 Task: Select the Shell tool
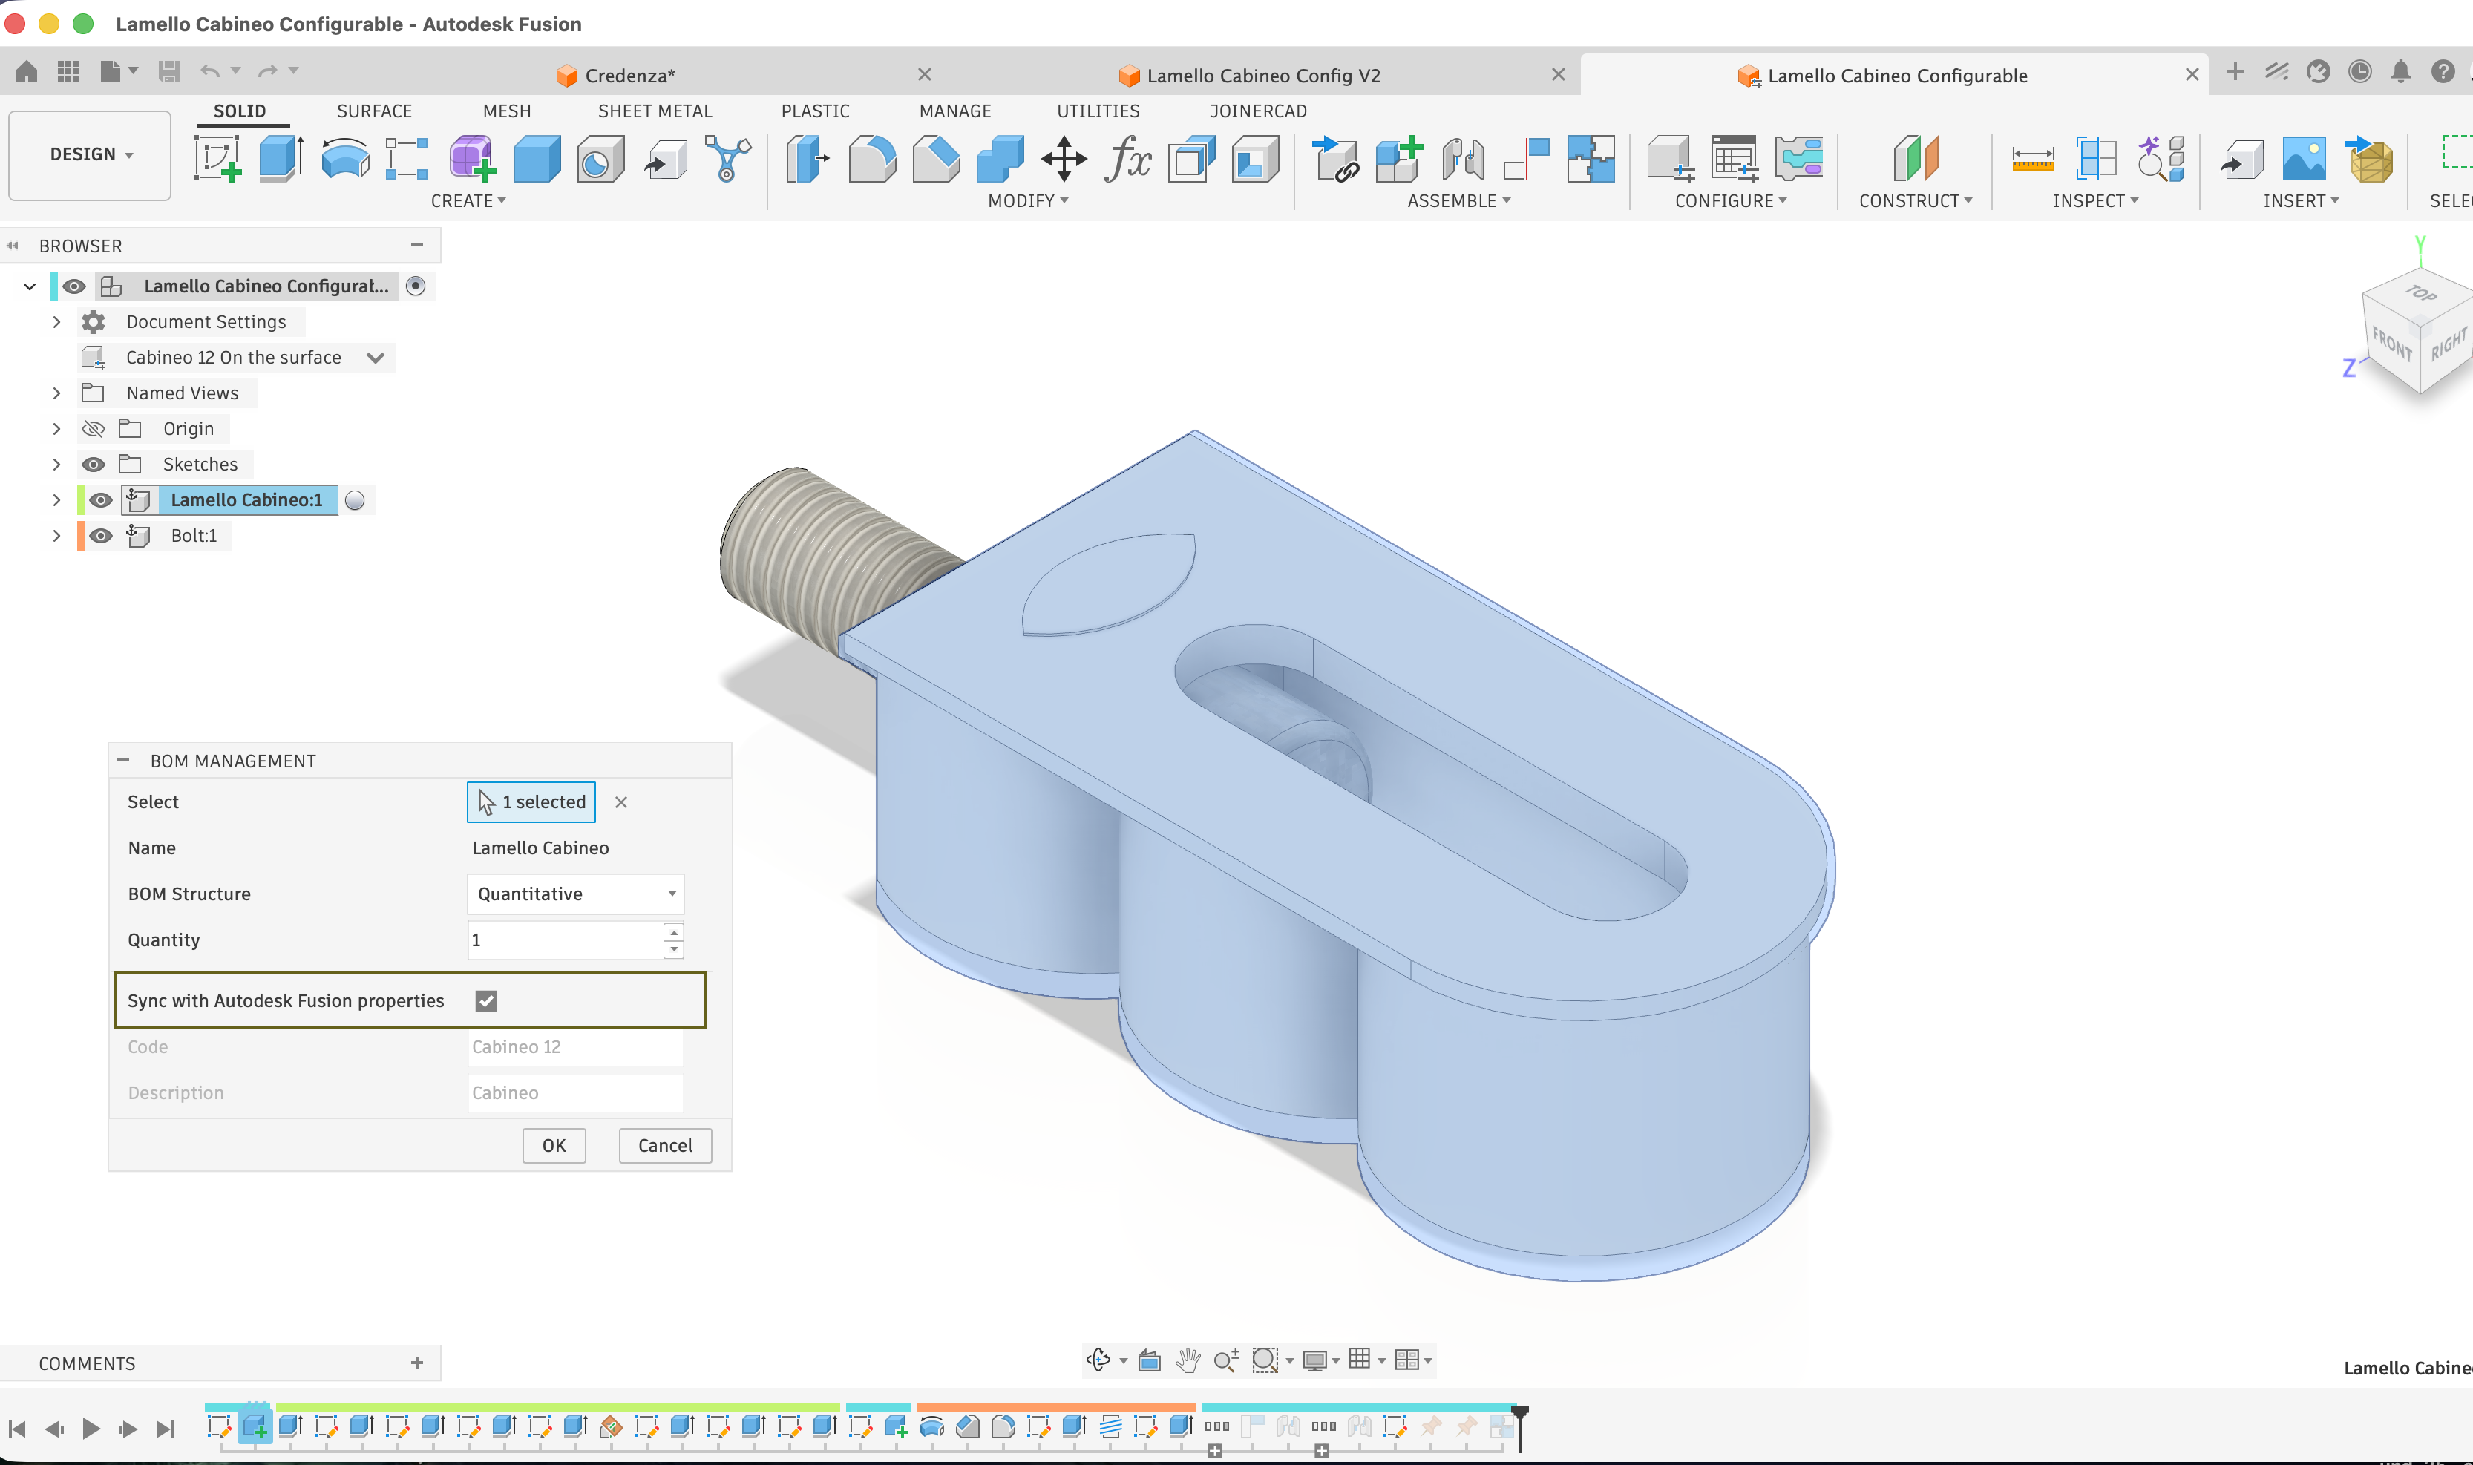1191,159
